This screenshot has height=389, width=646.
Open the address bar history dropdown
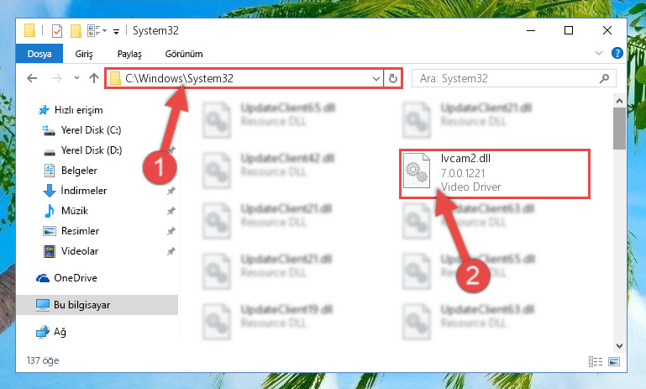pos(376,78)
